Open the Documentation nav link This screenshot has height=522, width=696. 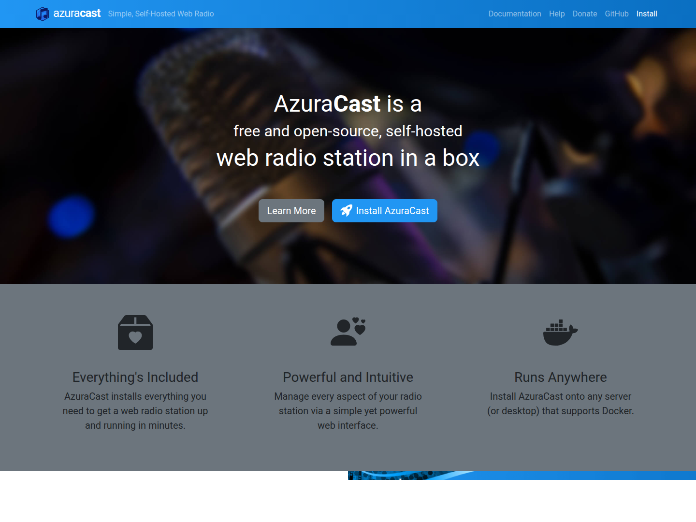(515, 14)
